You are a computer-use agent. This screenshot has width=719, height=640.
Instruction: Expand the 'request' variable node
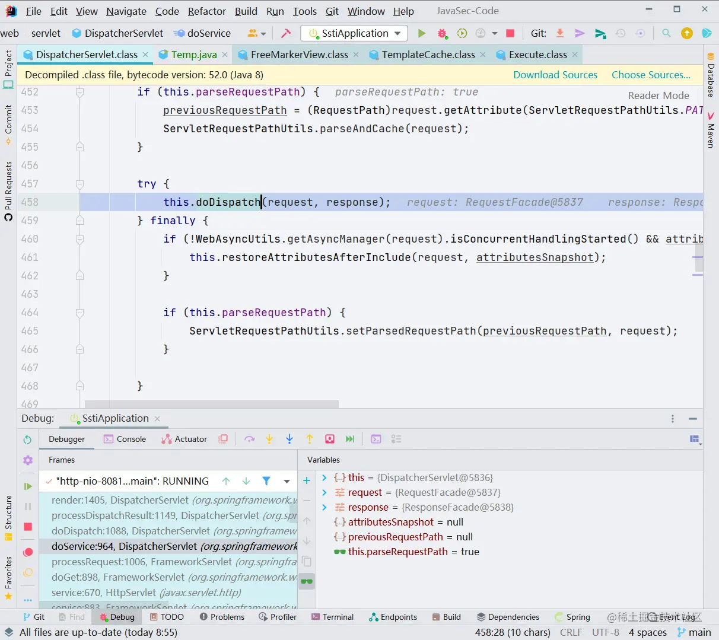click(x=324, y=492)
